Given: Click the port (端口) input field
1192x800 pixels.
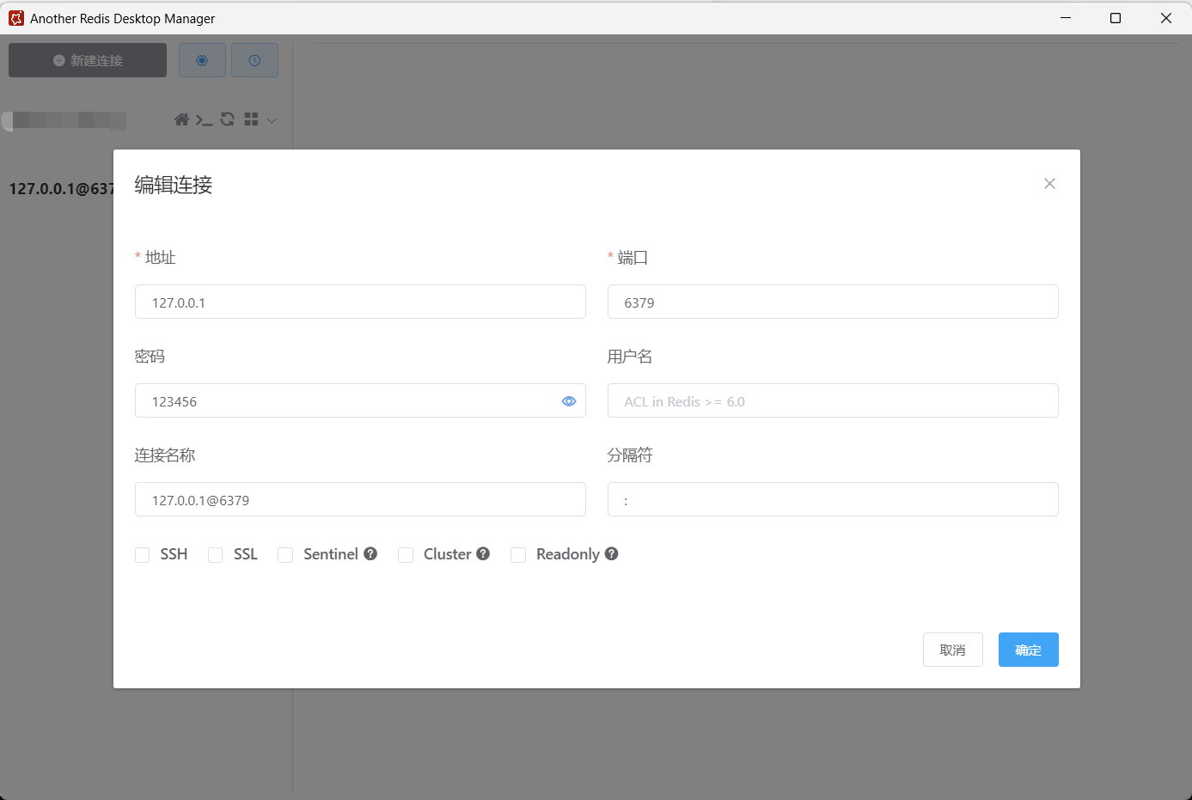Looking at the screenshot, I should tap(833, 302).
